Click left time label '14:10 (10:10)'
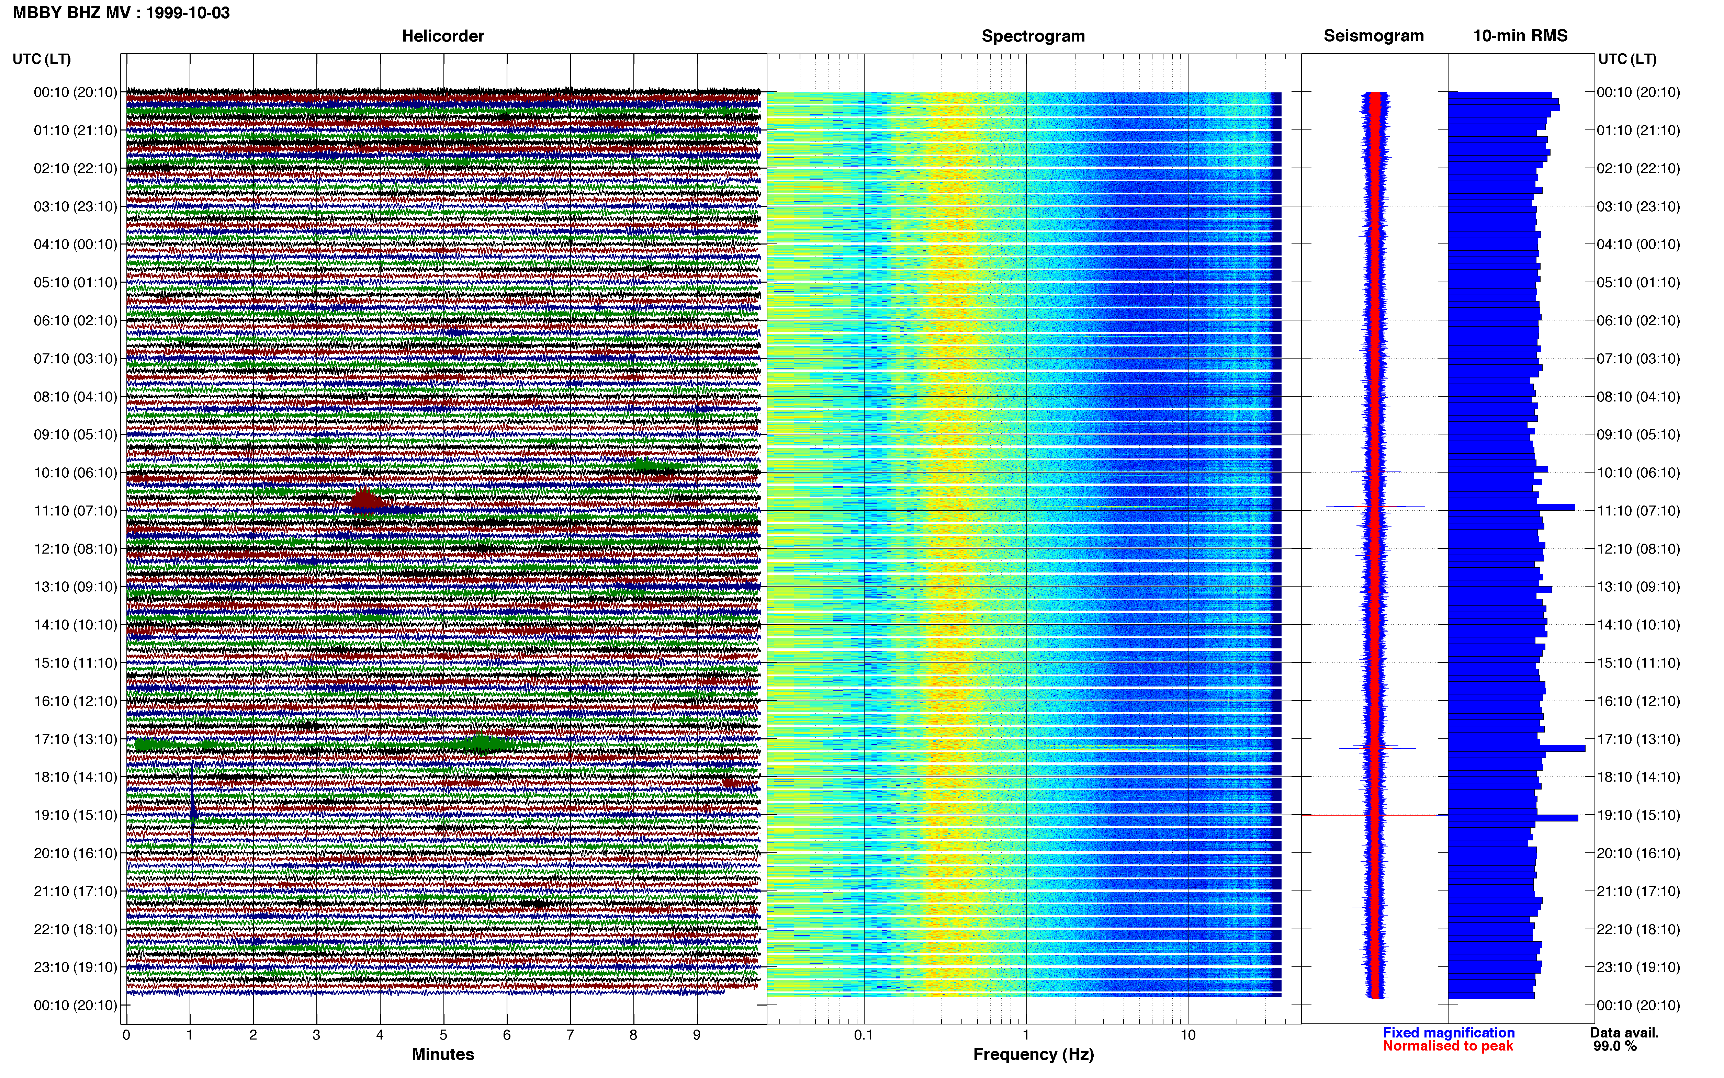 coord(76,625)
